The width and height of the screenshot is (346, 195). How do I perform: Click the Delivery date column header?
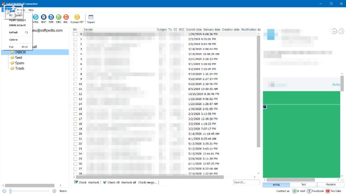tap(212, 29)
